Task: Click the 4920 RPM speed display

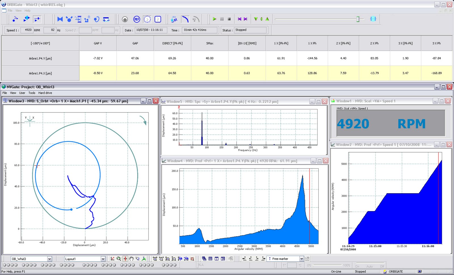Action: click(x=391, y=124)
